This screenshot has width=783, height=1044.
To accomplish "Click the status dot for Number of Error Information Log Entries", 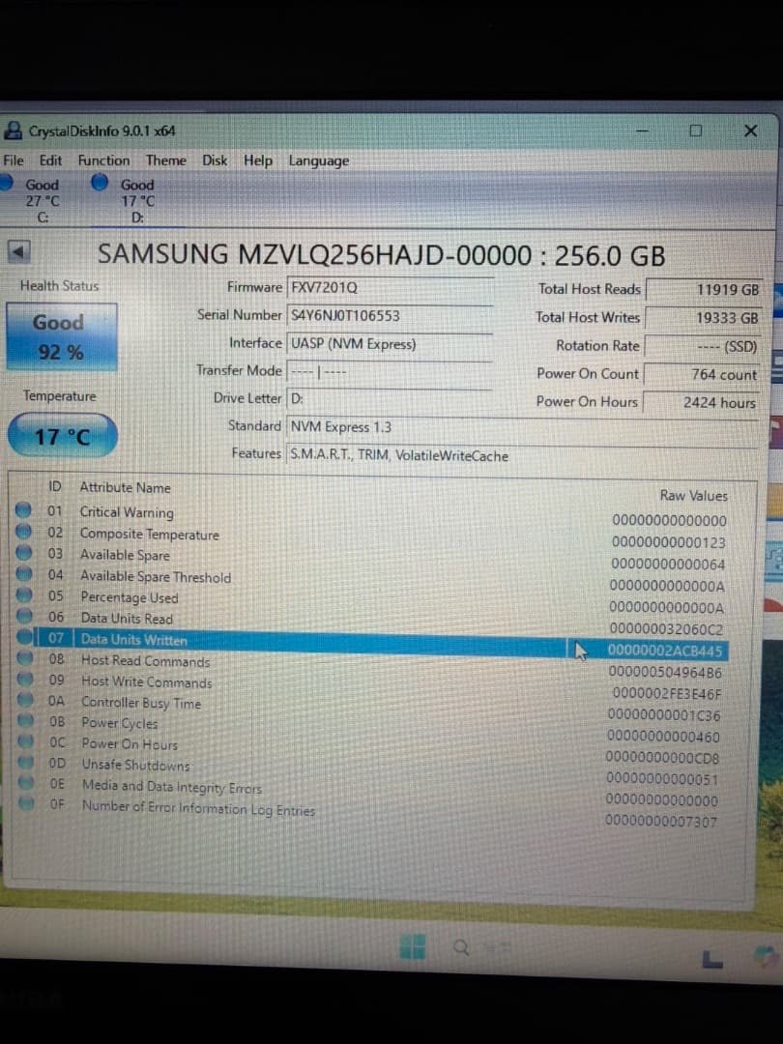I will [x=27, y=803].
